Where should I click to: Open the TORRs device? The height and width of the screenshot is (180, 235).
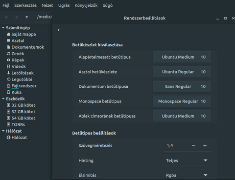point(16,124)
